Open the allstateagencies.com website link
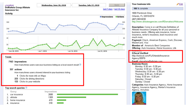The image size is (186, 112). pyautogui.click(x=157, y=22)
